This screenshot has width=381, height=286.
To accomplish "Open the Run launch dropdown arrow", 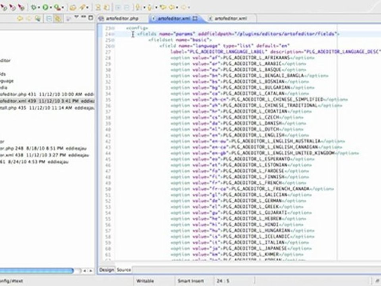I will click(51, 8).
